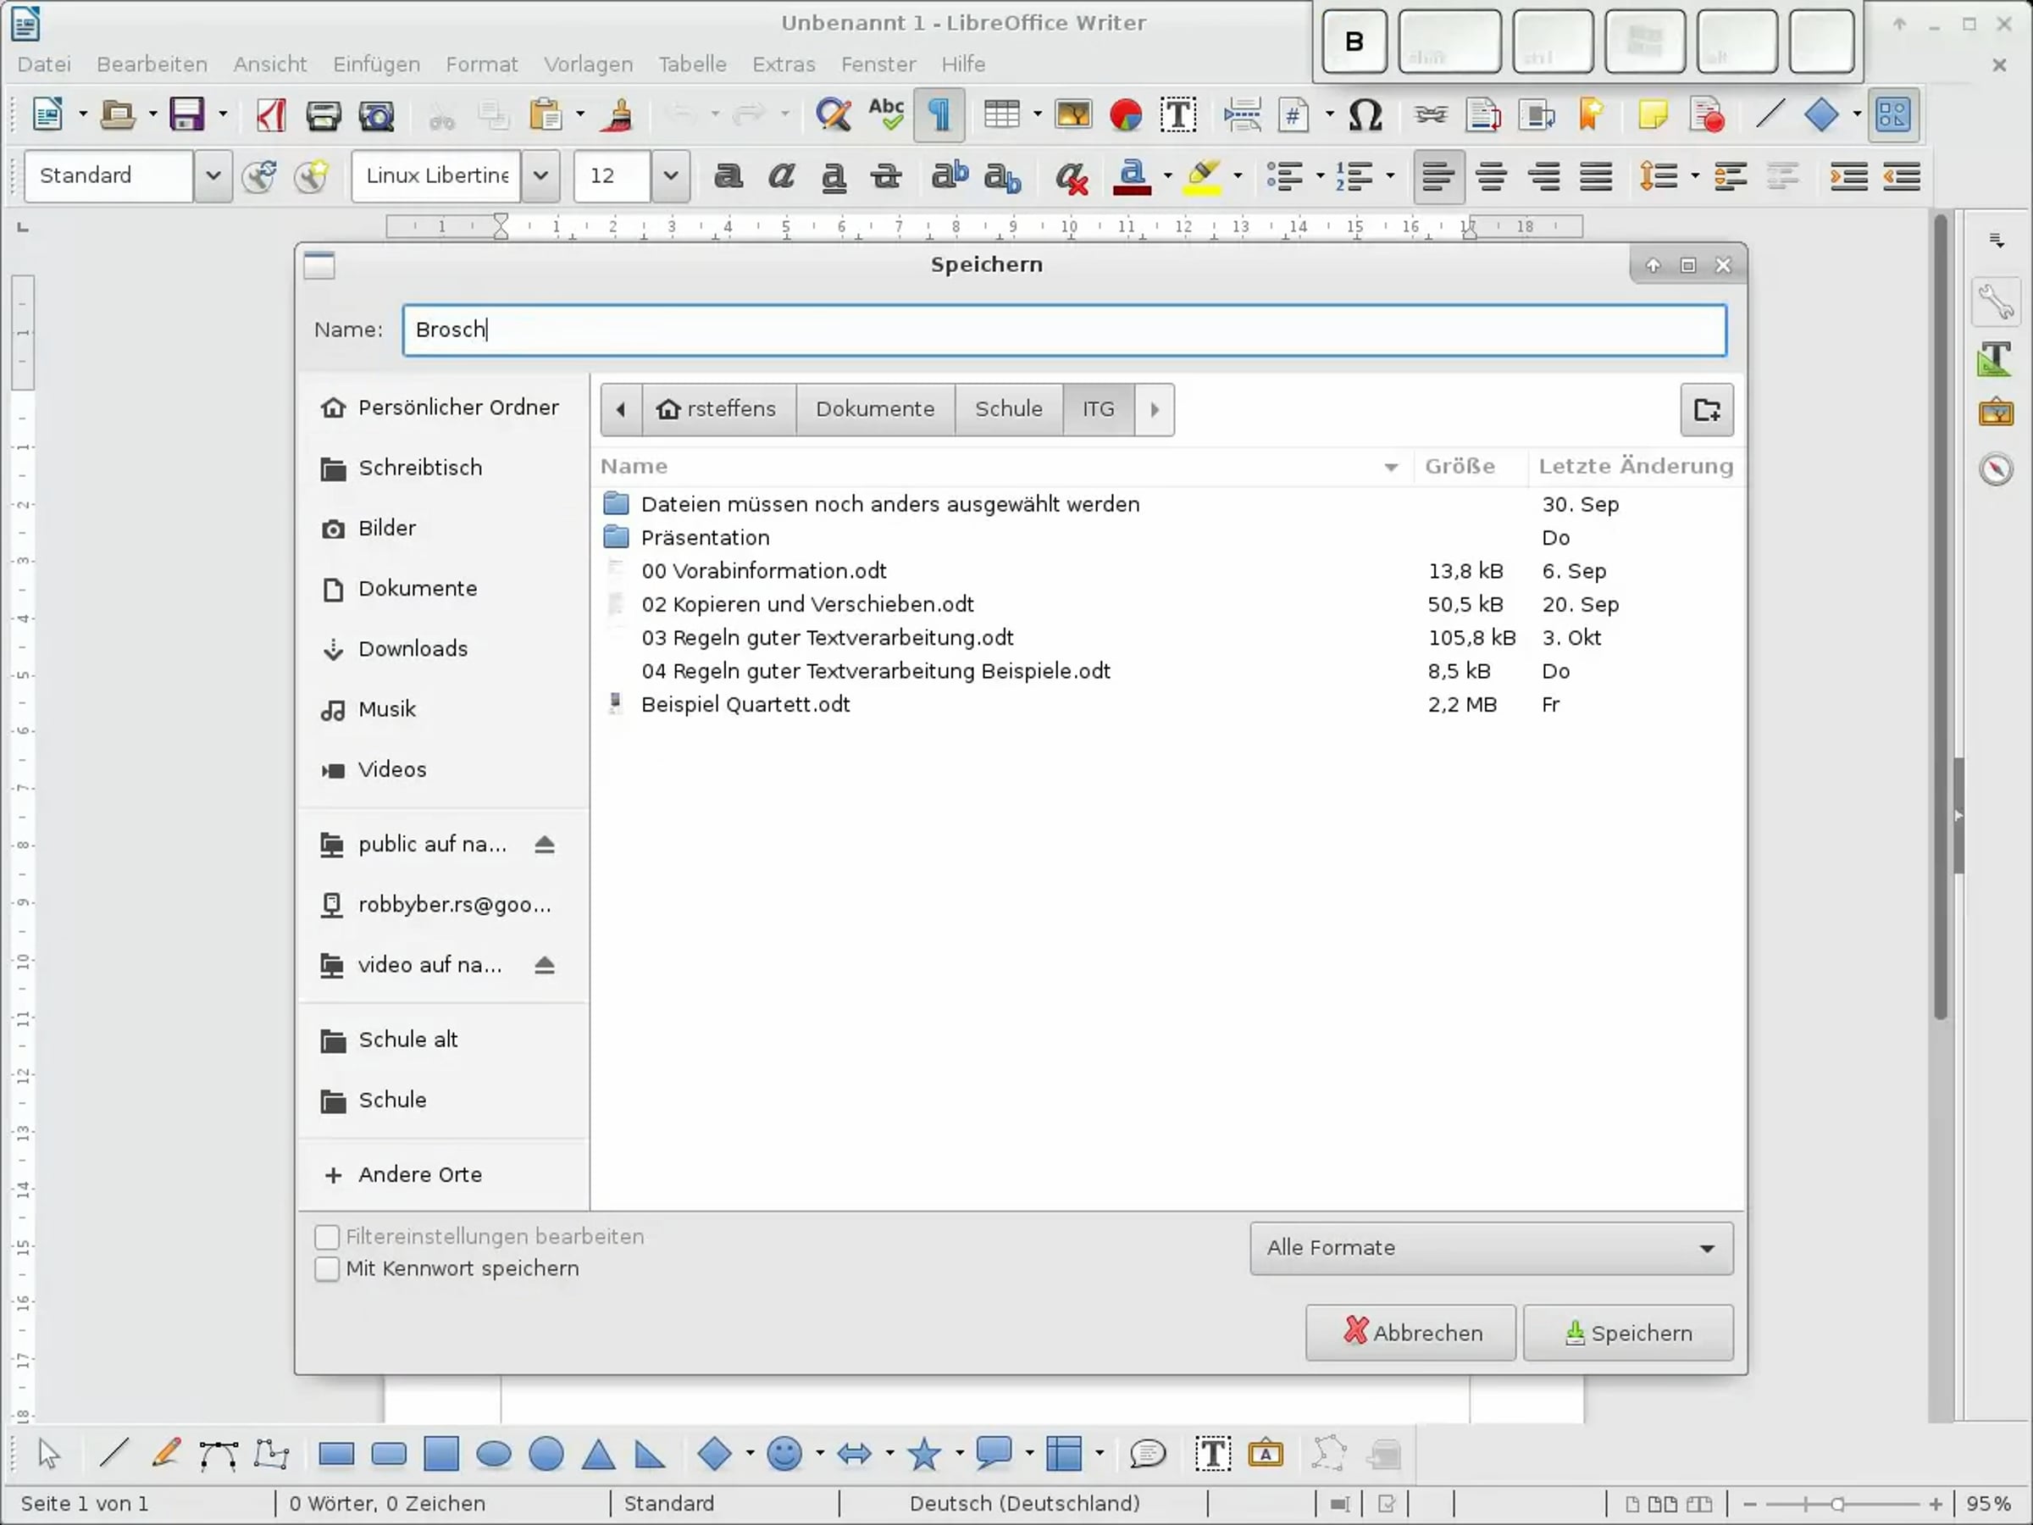The image size is (2033, 1525).
Task: Select file Beispiel Quartett.odt
Action: point(745,704)
